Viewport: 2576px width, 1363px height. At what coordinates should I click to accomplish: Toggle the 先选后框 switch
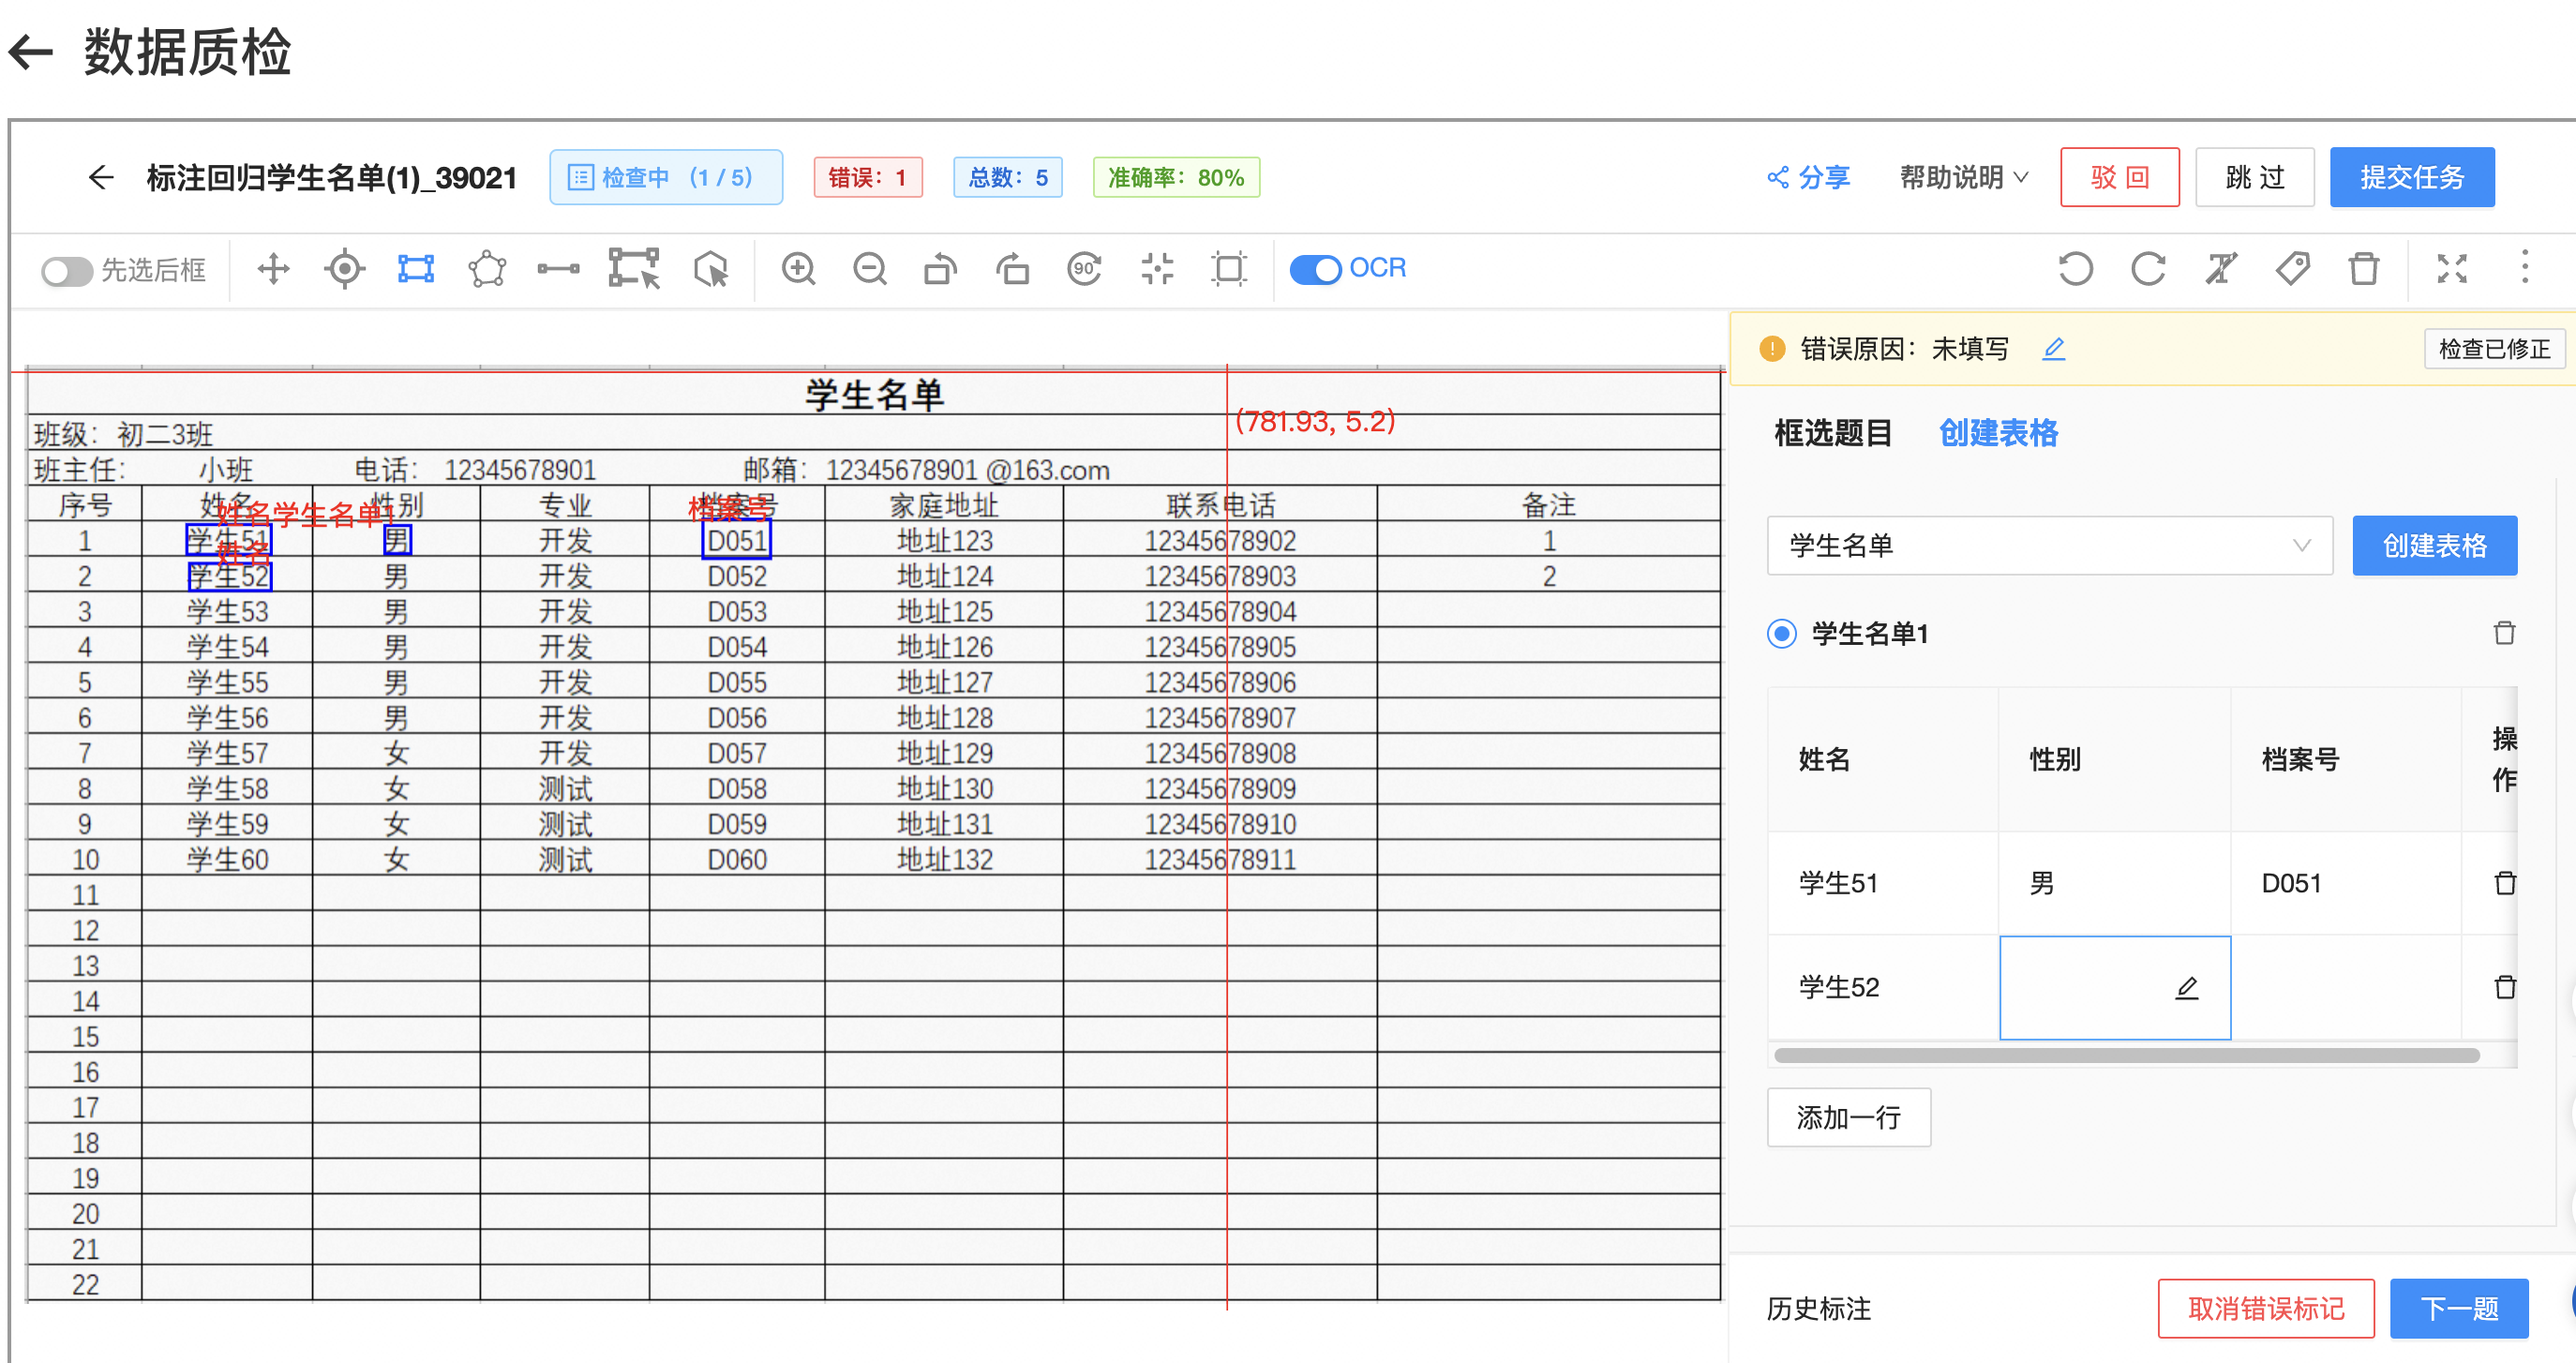pyautogui.click(x=66, y=271)
